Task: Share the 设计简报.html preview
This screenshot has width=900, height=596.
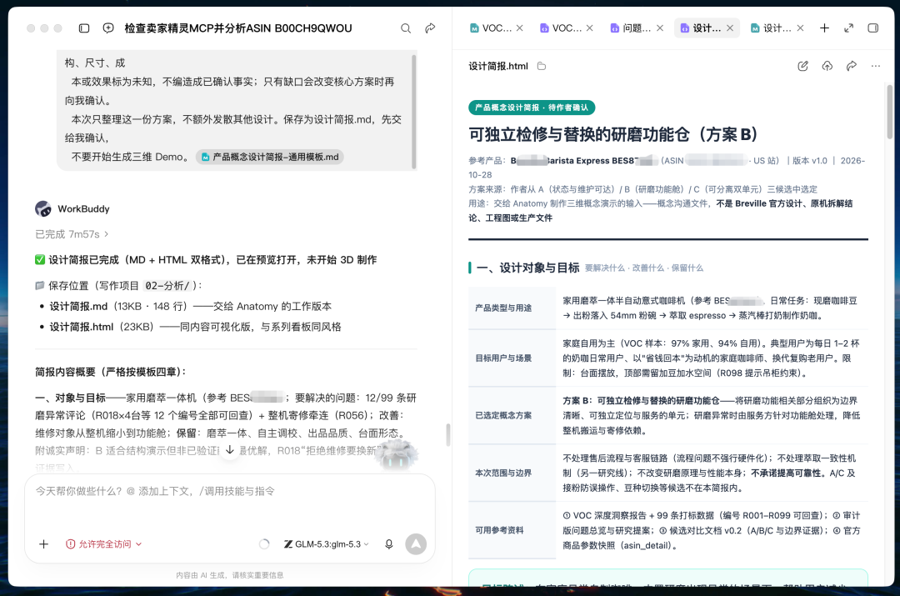Action: pos(851,66)
